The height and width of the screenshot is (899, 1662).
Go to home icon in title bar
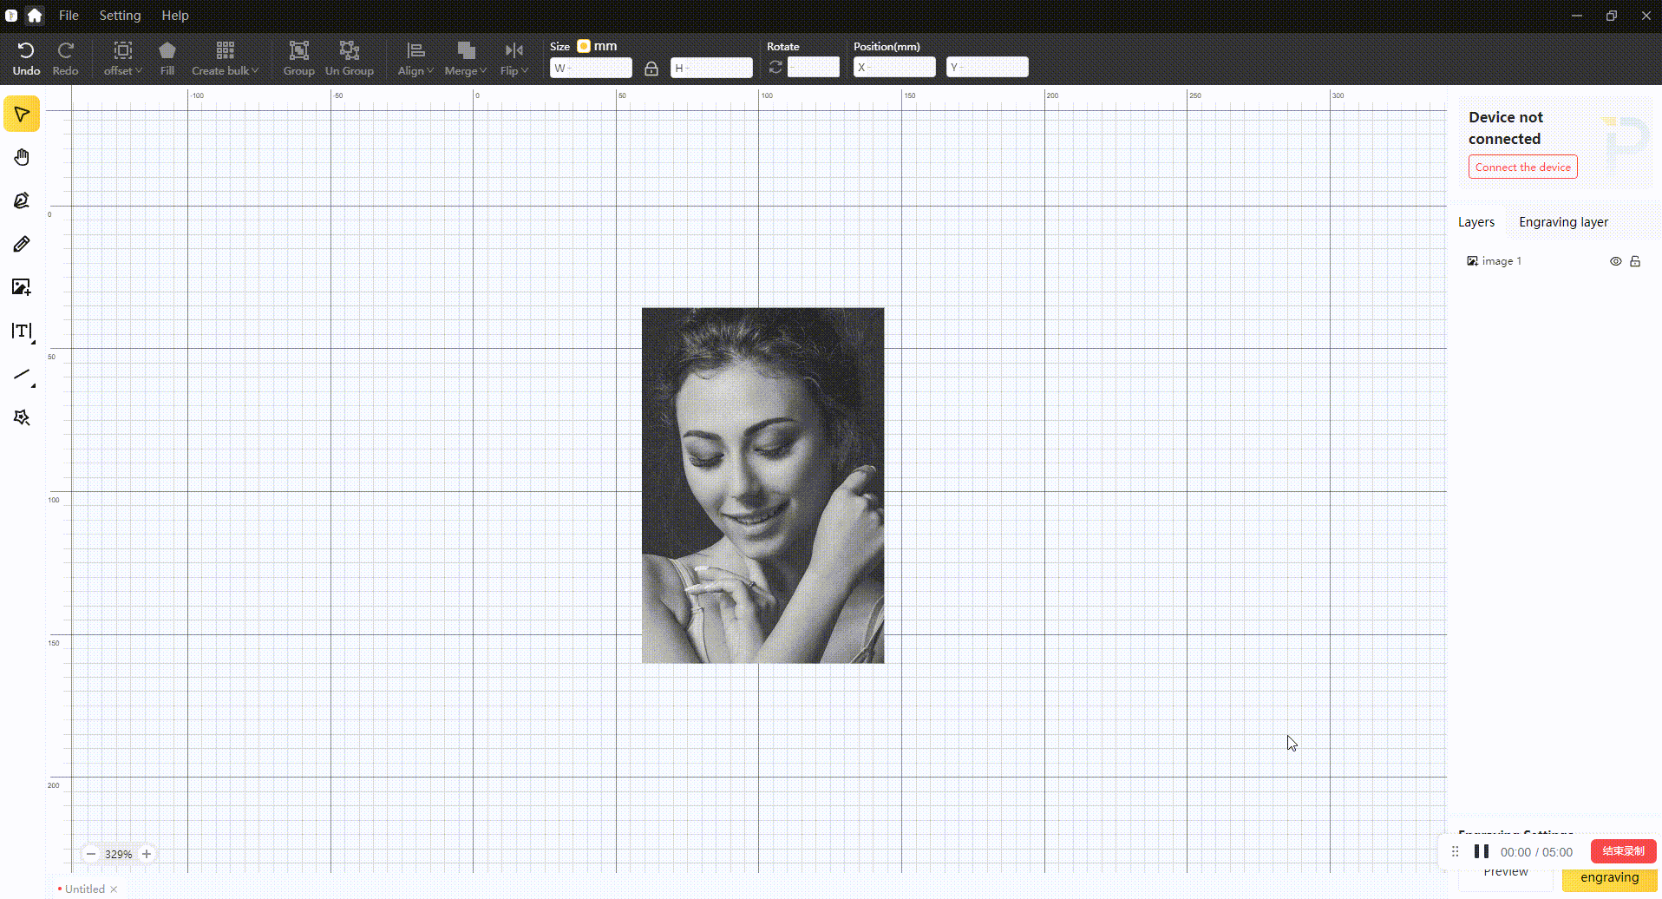click(x=35, y=15)
